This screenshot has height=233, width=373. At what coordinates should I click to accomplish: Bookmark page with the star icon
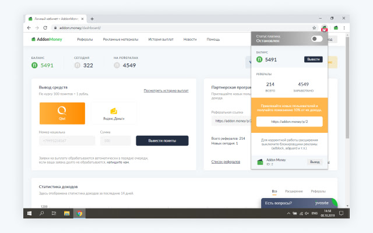[314, 28]
